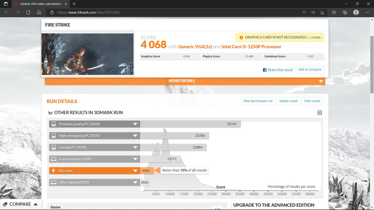
Task: Click the profile avatar icon in the toolbar
Action: click(356, 12)
